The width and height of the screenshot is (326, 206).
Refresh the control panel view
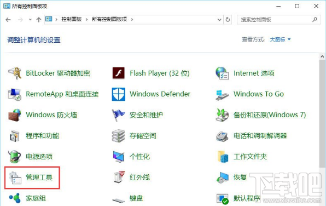228,20
